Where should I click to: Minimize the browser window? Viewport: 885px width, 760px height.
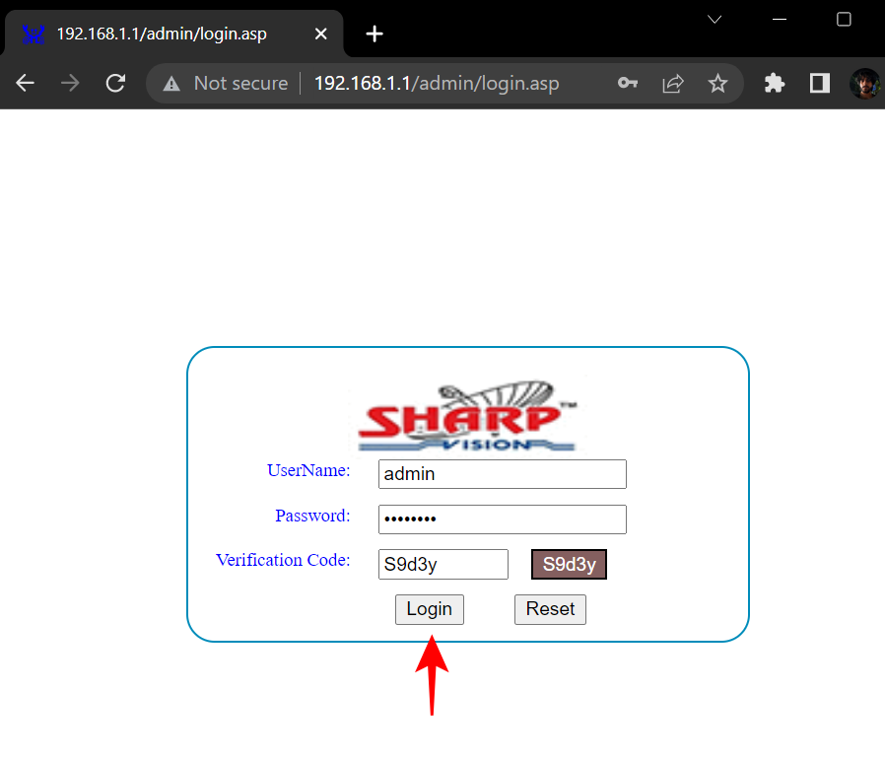[780, 19]
